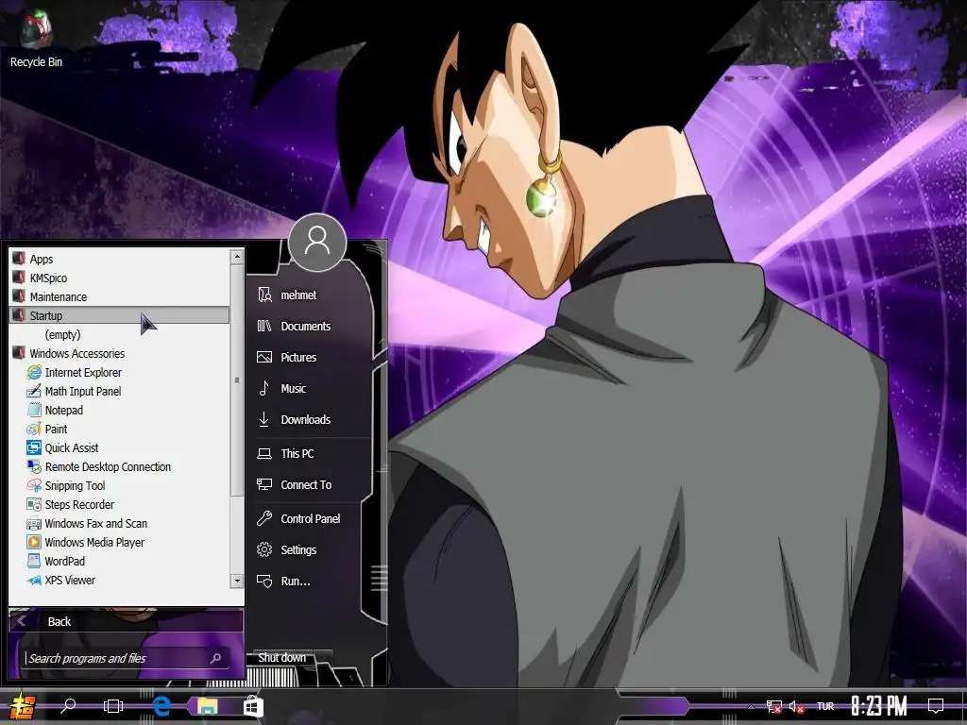Click the muted volume tray icon
This screenshot has width=967, height=725.
796,706
